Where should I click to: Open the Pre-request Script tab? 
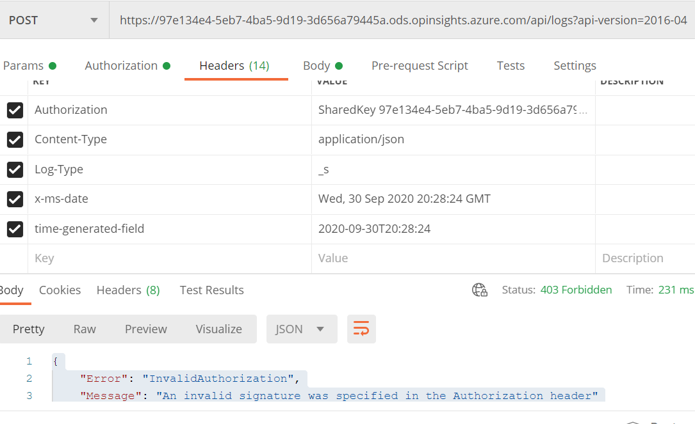[x=420, y=65]
